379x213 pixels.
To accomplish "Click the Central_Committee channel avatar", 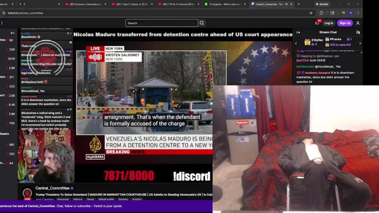I will 27,193.
